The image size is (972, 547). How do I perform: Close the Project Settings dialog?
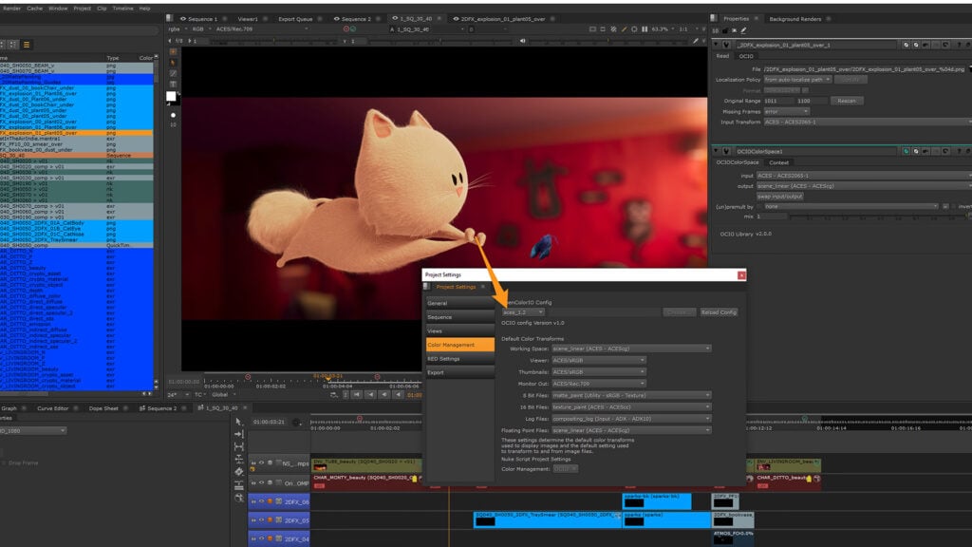tap(741, 274)
